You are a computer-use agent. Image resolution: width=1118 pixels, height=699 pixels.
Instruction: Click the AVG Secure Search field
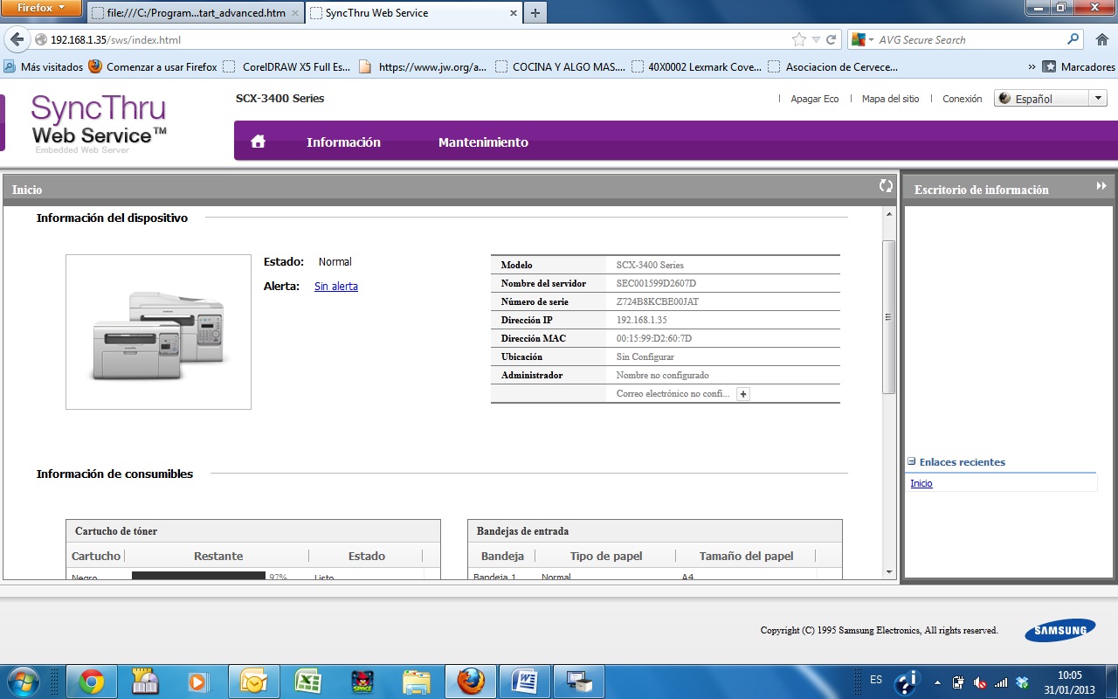tap(970, 40)
